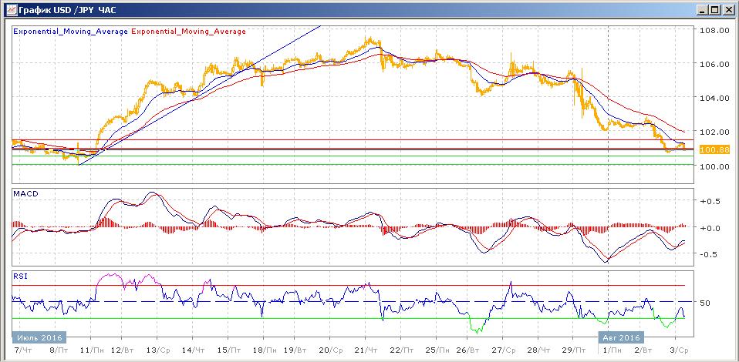The image size is (739, 362).
Task: Click the 21/Чт date label
Action: [x=366, y=350]
